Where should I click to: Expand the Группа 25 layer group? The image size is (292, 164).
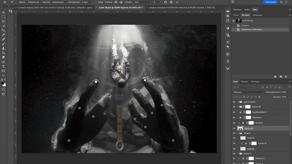238,107
